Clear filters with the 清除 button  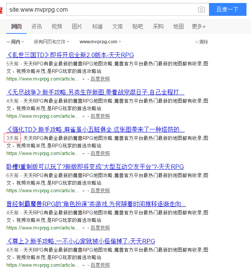[201, 42]
